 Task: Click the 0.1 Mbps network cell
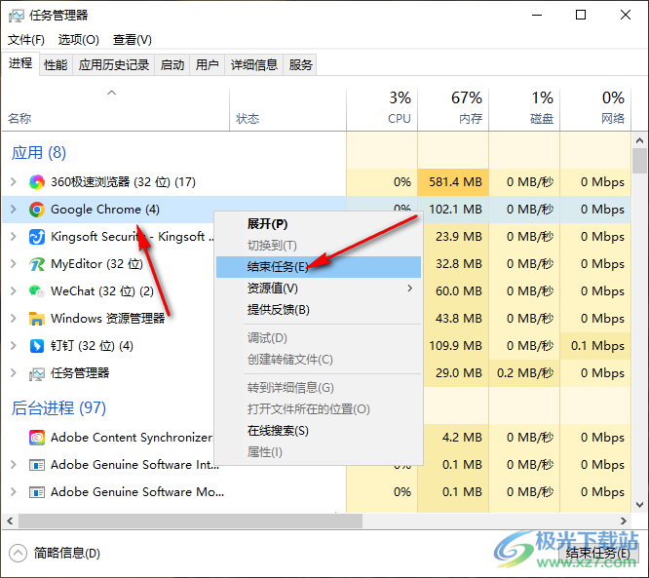coord(595,346)
